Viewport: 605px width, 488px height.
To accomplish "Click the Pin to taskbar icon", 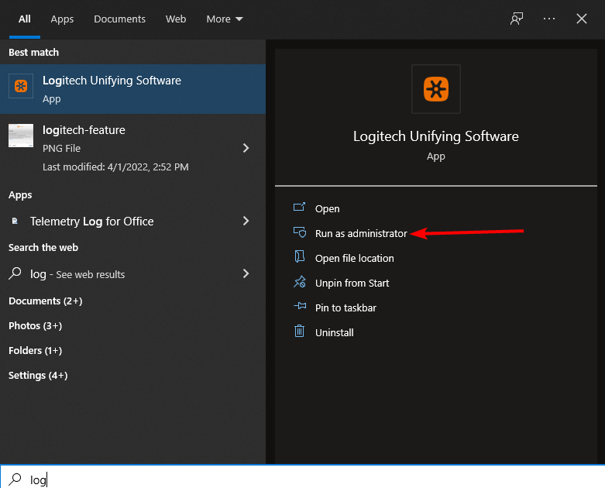I will click(300, 308).
